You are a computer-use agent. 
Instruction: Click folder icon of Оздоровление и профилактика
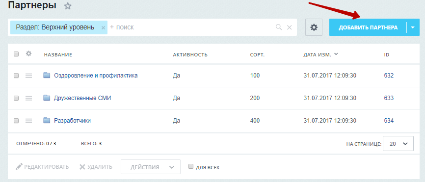[47, 75]
